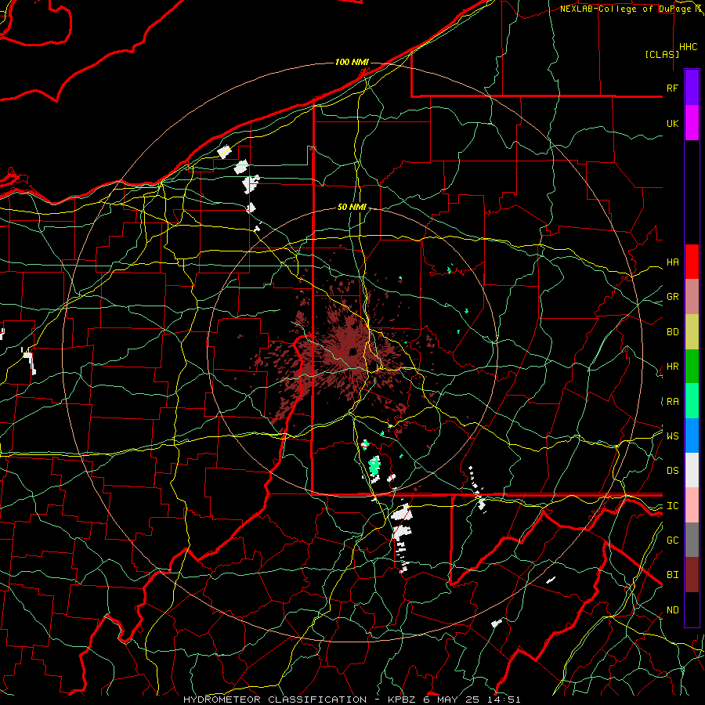Click the 'ND' legend label
705x705 pixels.
(672, 610)
